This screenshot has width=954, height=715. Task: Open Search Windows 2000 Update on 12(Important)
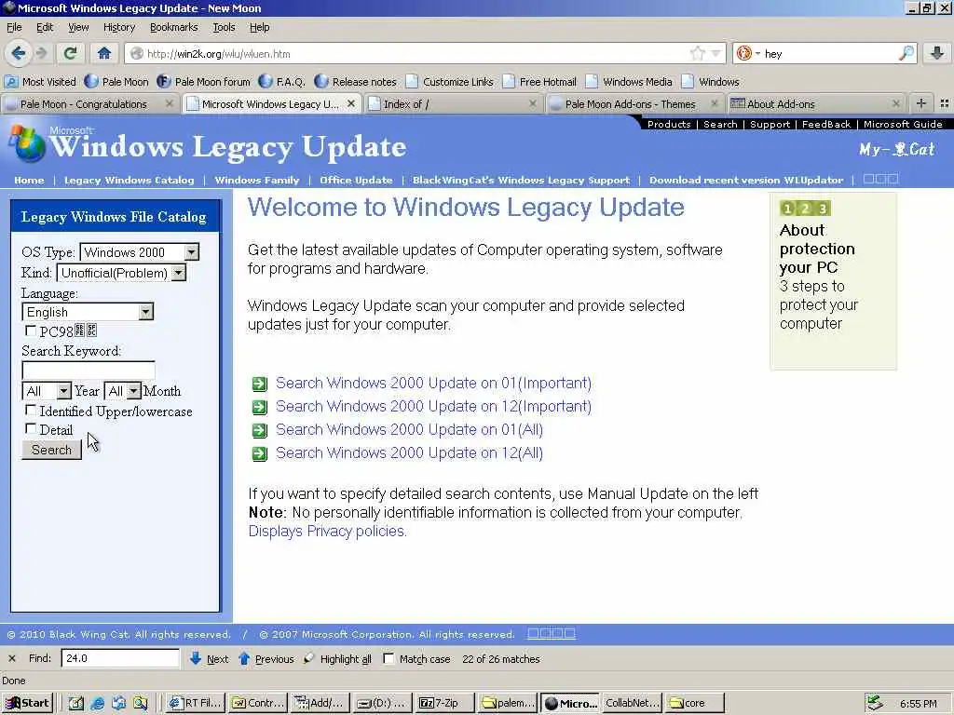(x=433, y=406)
